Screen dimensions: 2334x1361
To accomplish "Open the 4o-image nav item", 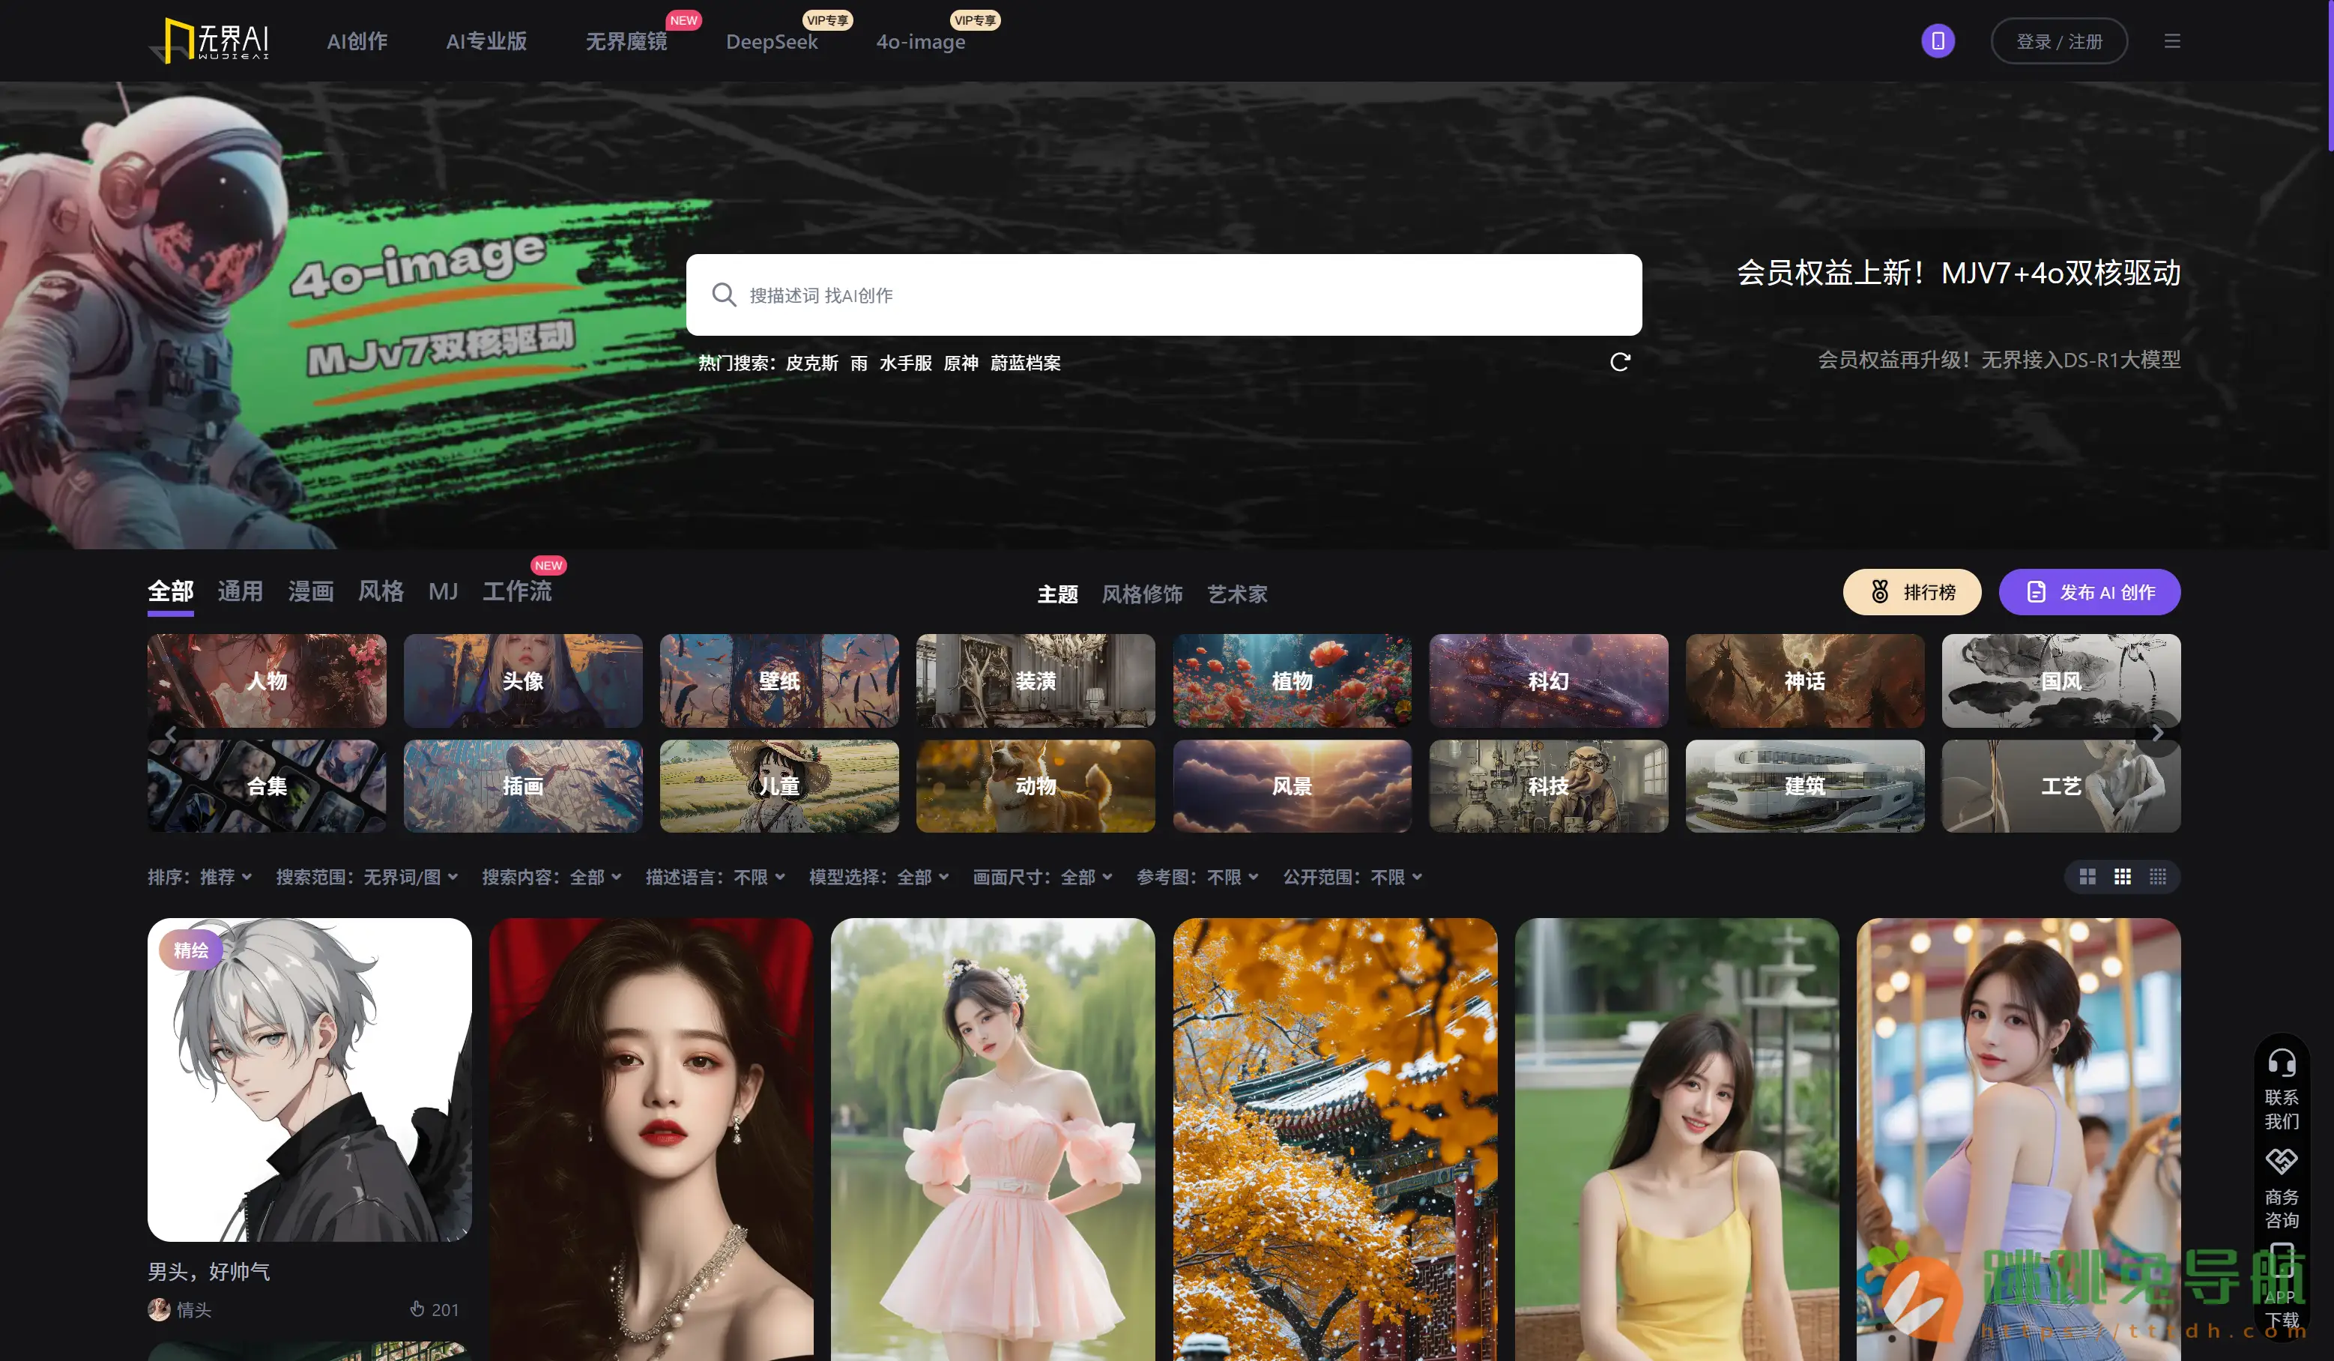I will 921,42.
